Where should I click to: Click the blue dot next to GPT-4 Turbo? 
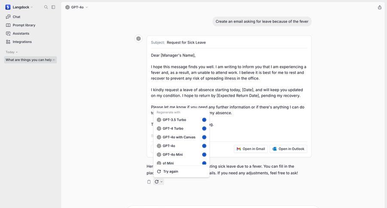(204, 128)
